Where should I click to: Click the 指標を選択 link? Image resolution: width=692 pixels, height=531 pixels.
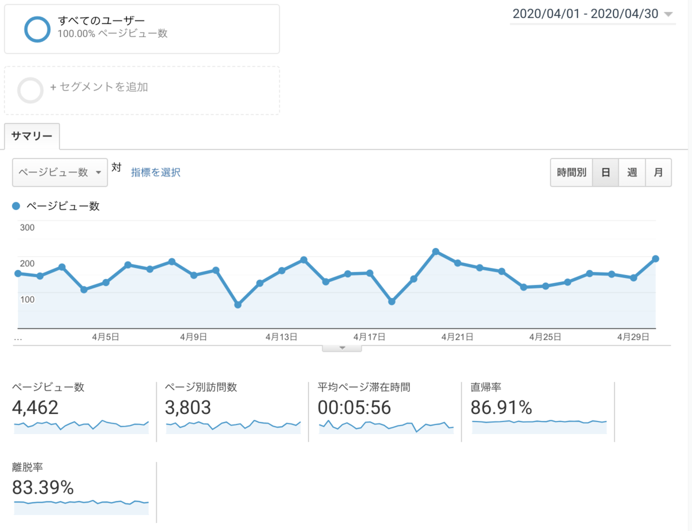tap(155, 172)
